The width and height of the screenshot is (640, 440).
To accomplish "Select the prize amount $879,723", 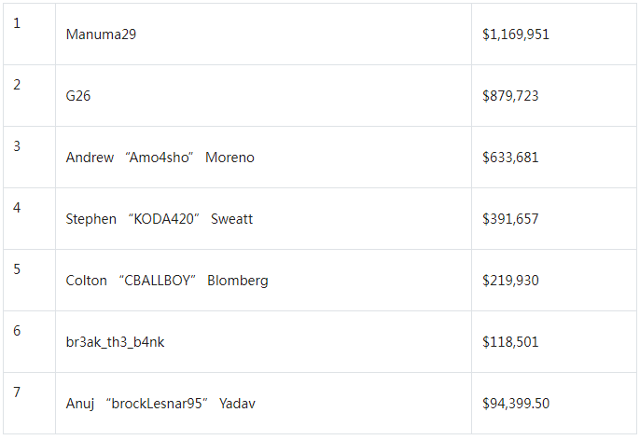I will click(510, 96).
